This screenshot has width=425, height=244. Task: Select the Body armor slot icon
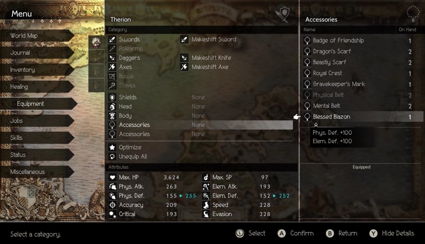click(x=112, y=116)
